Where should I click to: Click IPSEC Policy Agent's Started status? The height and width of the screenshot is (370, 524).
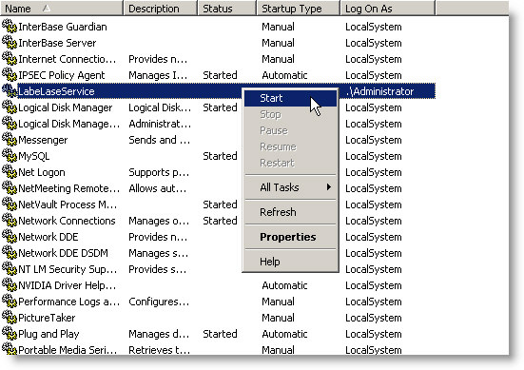220,75
